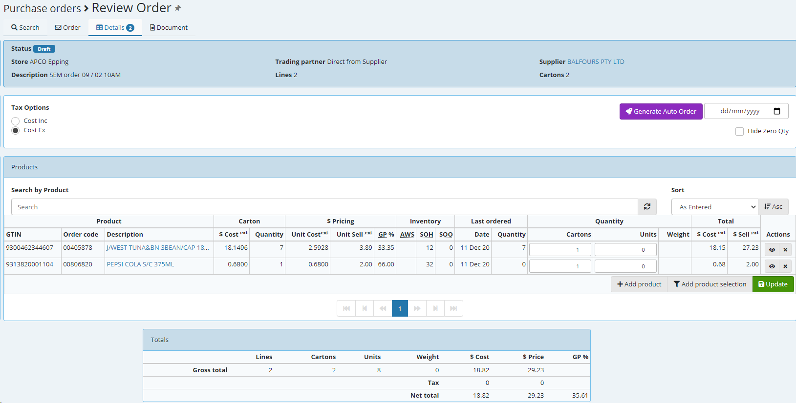Click the SOH column header
Viewport: 796px width, 403px height.
427,234
